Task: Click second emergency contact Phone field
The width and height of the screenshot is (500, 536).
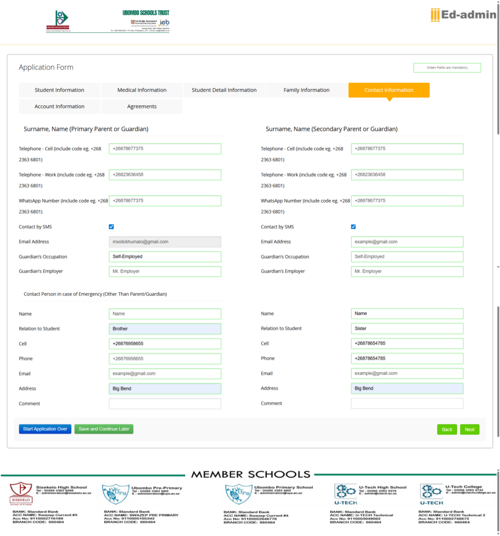Action: click(x=407, y=359)
